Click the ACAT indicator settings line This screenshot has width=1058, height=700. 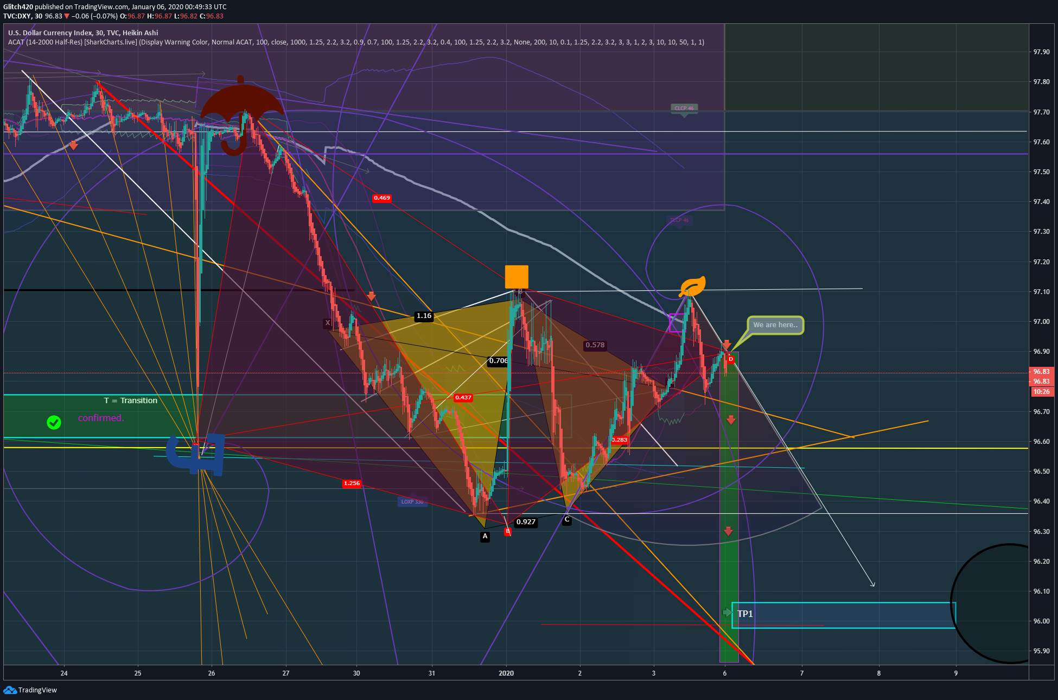tap(356, 42)
